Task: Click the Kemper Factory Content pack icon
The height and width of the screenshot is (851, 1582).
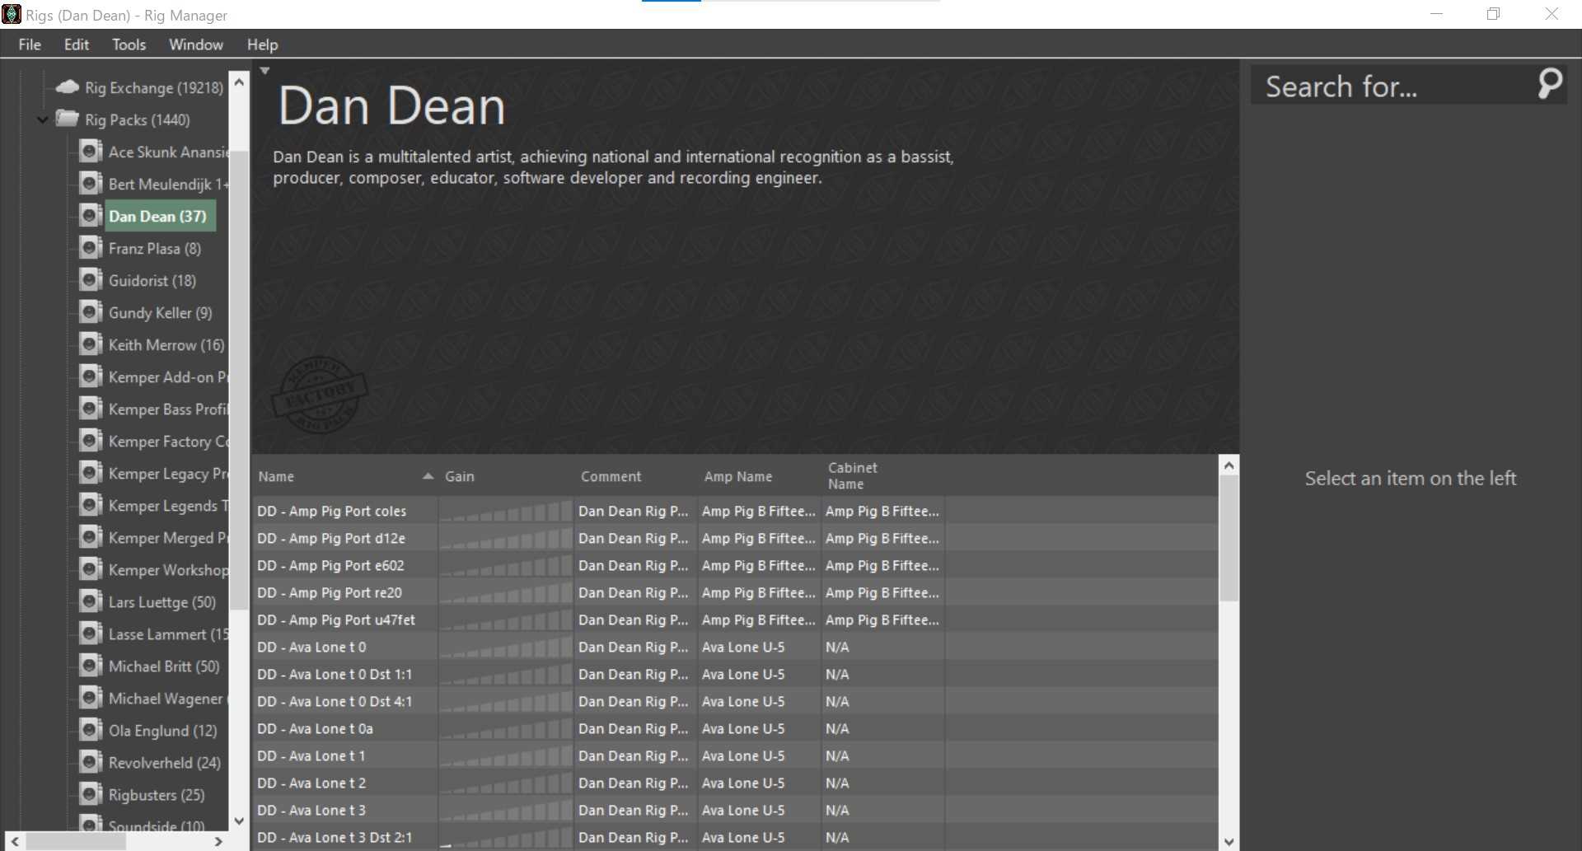Action: (91, 440)
